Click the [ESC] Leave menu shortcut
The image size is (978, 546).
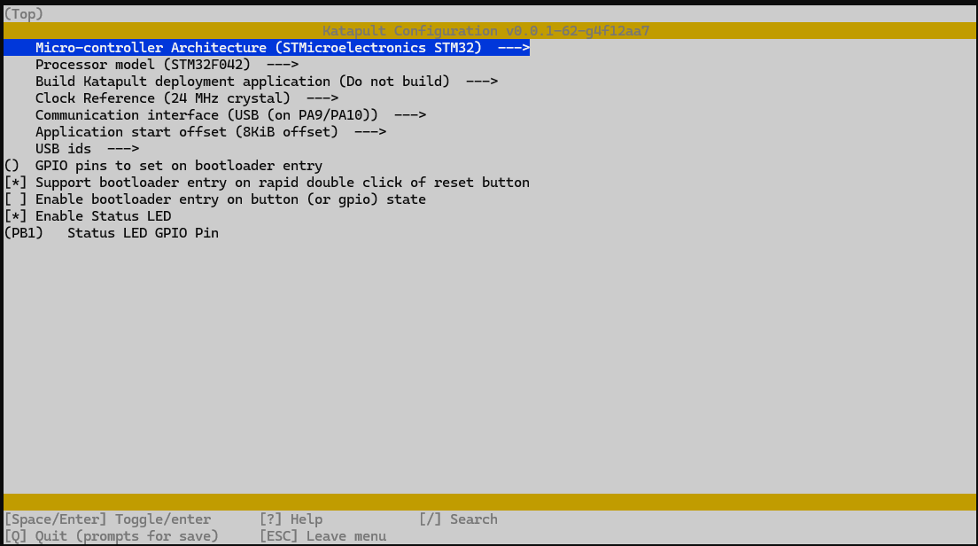tap(322, 536)
